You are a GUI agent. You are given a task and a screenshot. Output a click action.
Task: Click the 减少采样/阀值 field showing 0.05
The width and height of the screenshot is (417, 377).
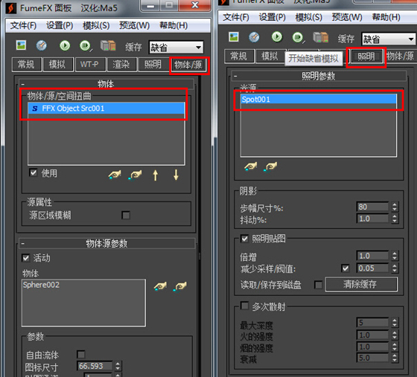(x=372, y=268)
